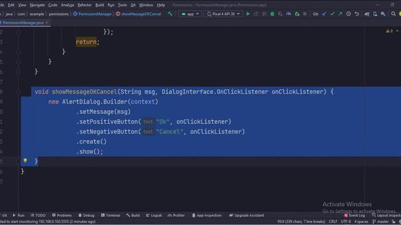Open the View menu
This screenshot has height=225, width=401.
(x=22, y=5)
